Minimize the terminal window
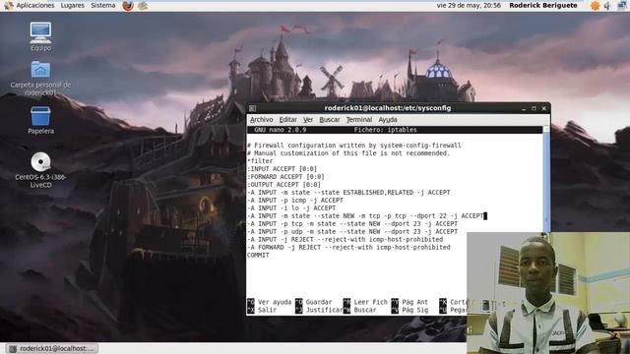 [x=524, y=108]
